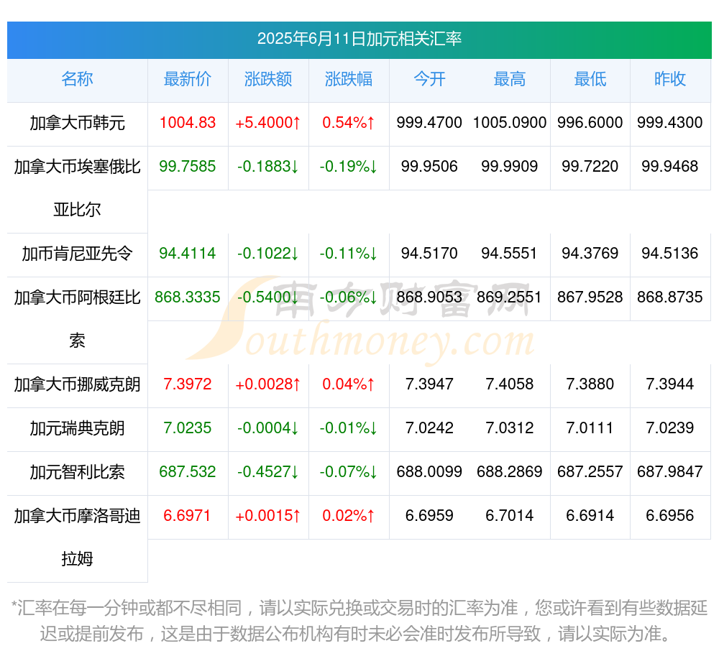Screen dimensions: 719x656
Task: Click latest price 6.6971
Action: (x=188, y=516)
